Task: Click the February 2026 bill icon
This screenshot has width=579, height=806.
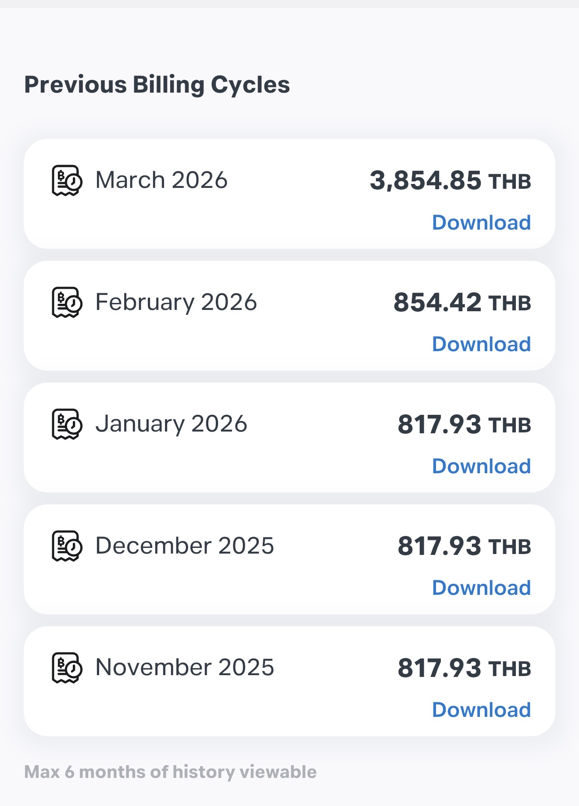Action: [67, 302]
